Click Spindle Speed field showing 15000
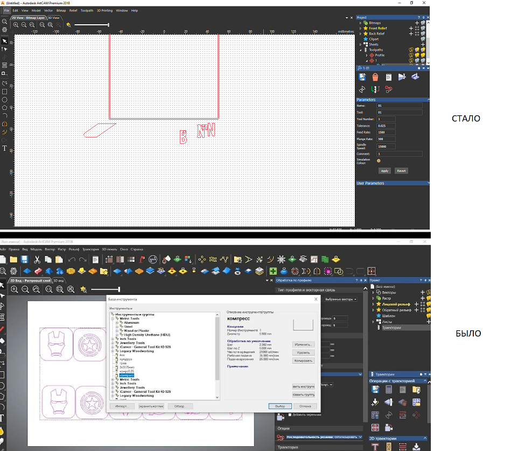This screenshot has height=451, width=511. click(386, 147)
